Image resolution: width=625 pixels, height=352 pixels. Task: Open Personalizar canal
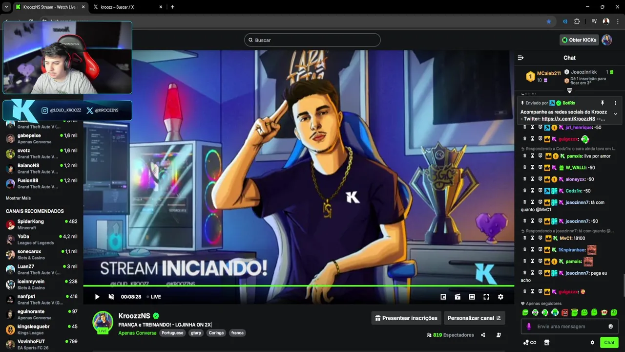pyautogui.click(x=474, y=318)
